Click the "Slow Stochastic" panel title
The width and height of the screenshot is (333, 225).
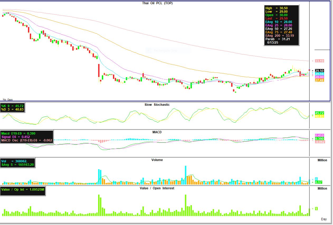(x=157, y=105)
